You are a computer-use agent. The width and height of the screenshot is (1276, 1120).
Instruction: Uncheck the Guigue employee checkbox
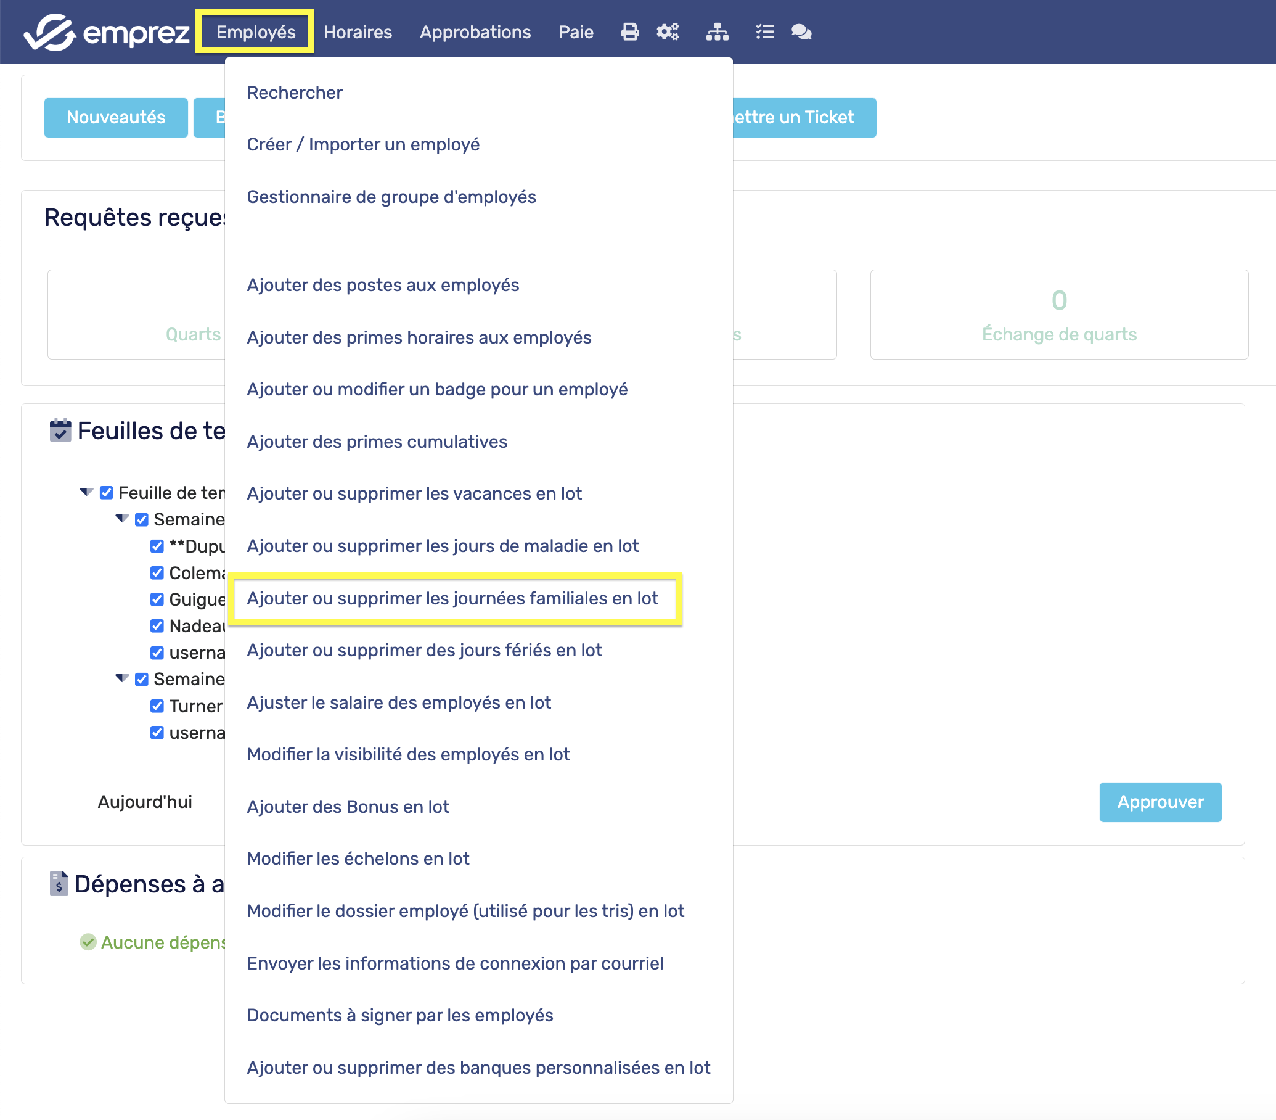(x=157, y=599)
